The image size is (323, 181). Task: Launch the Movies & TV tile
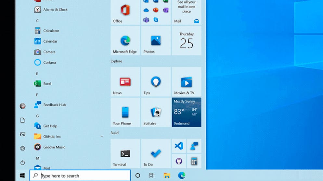coord(187,82)
